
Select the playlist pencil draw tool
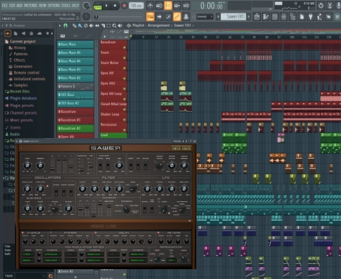point(75,26)
